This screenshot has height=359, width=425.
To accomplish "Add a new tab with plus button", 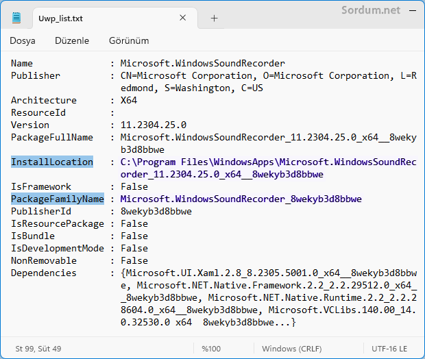I will (x=214, y=18).
